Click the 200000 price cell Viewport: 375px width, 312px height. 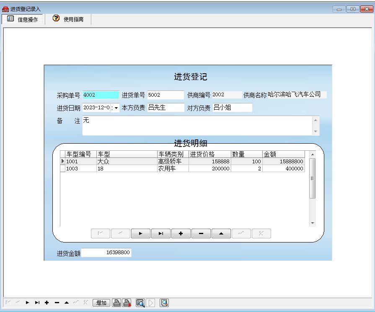click(210, 168)
